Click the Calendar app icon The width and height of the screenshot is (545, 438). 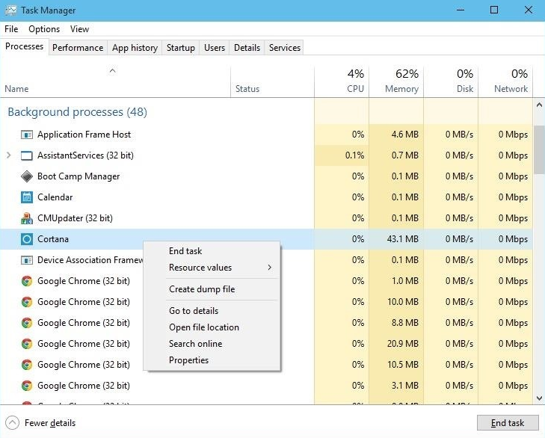tap(27, 197)
